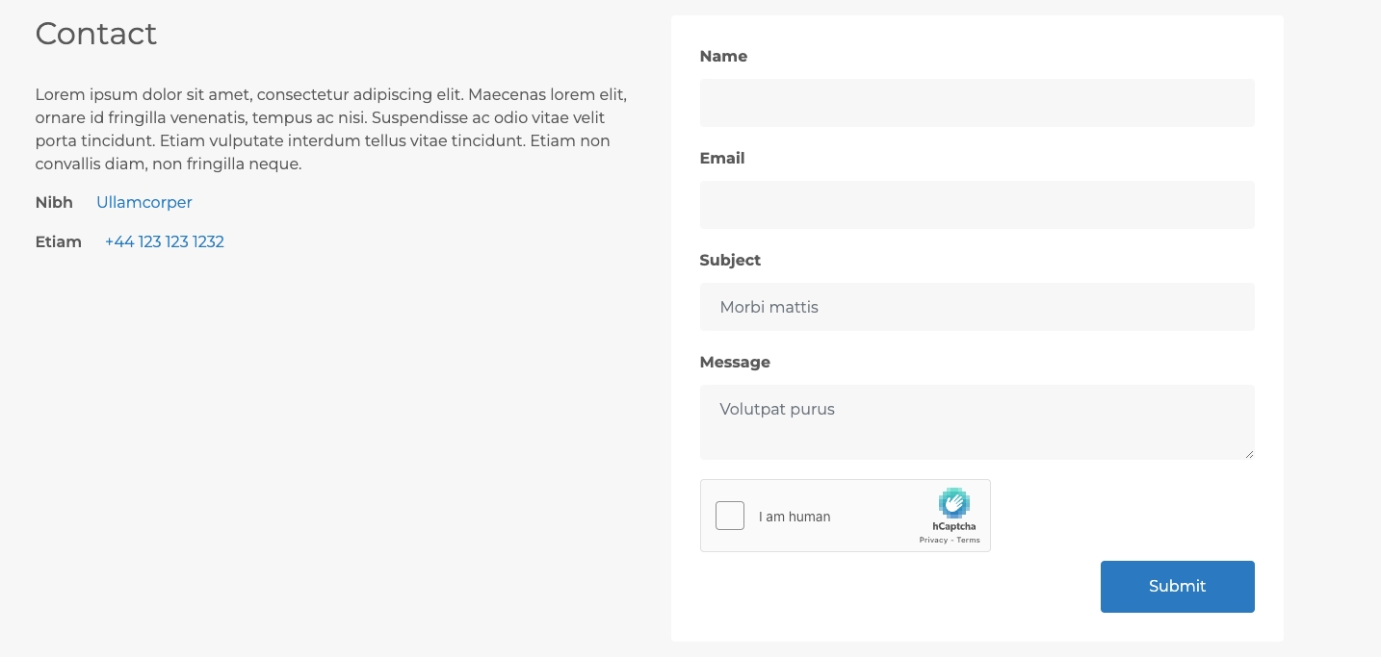Click into the Message text area
The width and height of the screenshot is (1381, 657).
click(x=977, y=421)
